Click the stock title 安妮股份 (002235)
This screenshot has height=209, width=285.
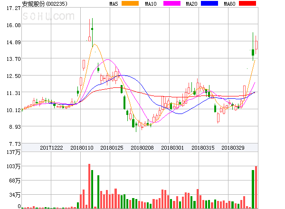pyautogui.click(x=45, y=4)
